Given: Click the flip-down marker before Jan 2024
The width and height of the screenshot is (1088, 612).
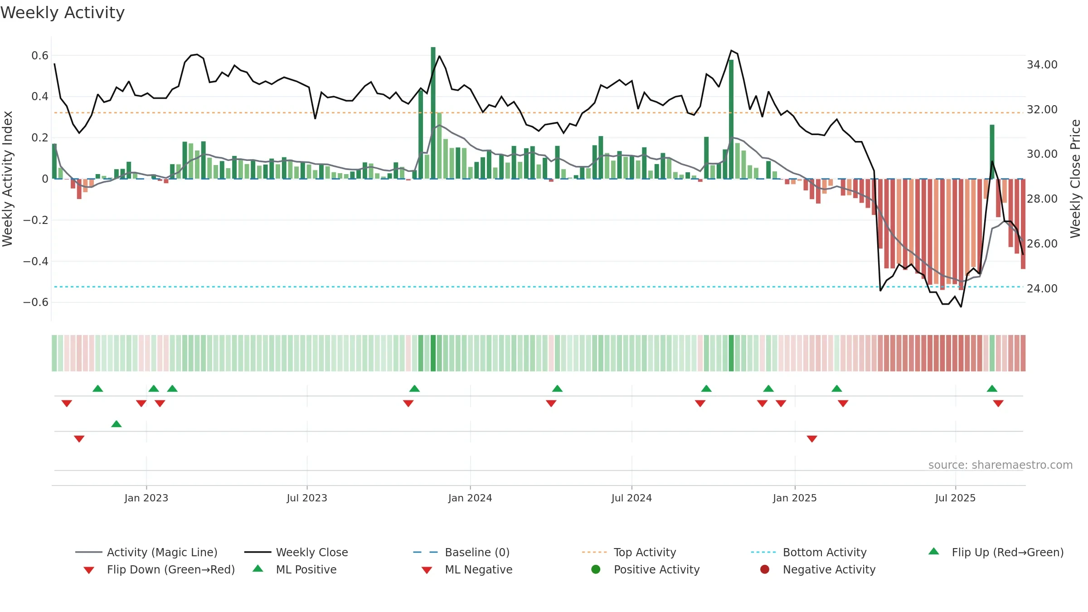Looking at the screenshot, I should click(408, 403).
